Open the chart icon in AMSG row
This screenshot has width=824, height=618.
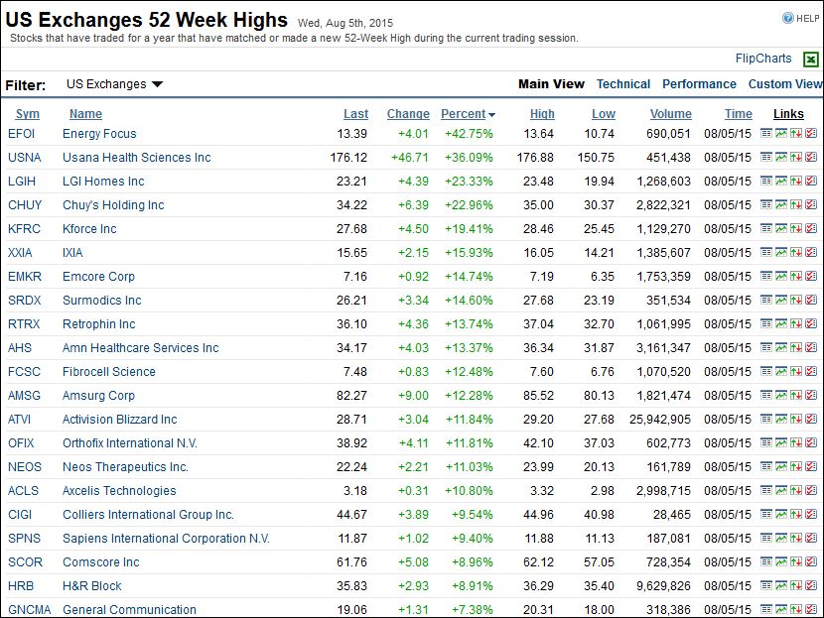click(781, 396)
